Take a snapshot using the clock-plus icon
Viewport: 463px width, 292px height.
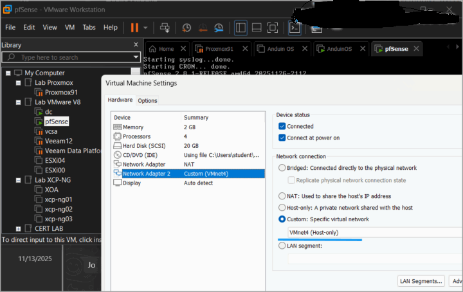186,28
